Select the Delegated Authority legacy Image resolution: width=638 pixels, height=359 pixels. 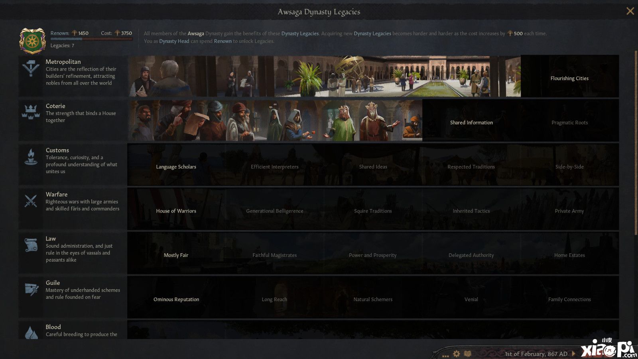pos(471,253)
